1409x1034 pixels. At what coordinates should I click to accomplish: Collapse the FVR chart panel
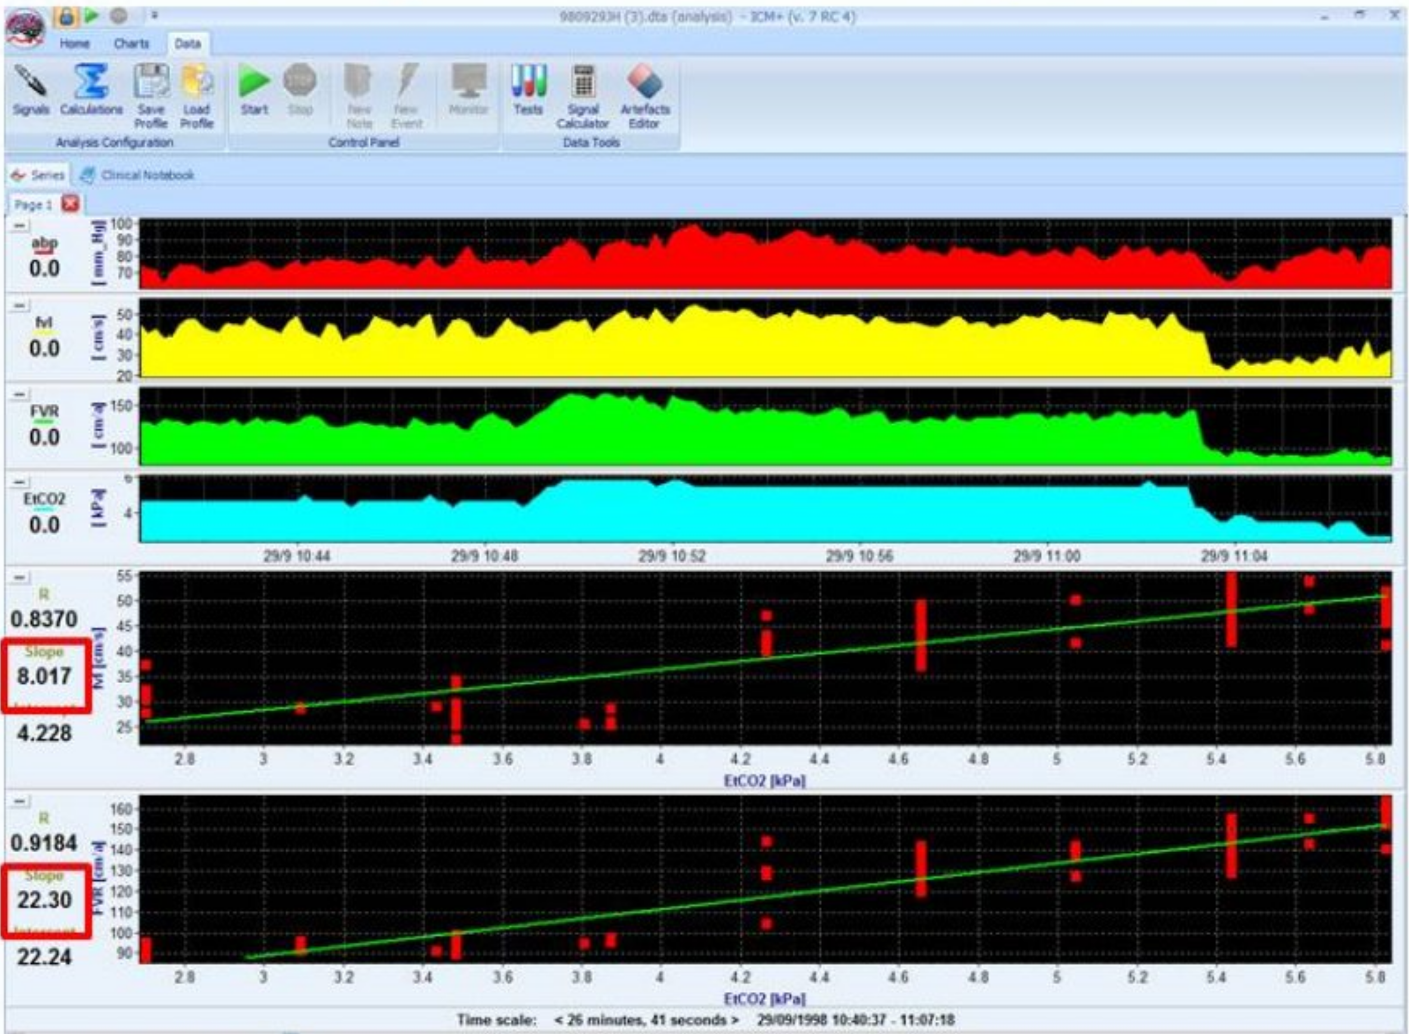[20, 394]
